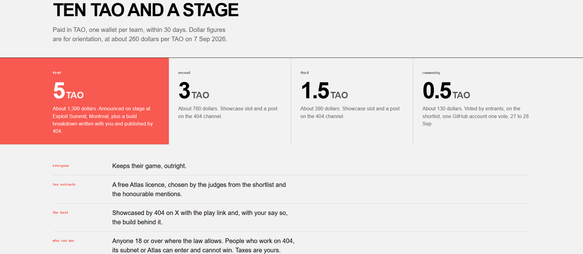This screenshot has width=583, height=254.
Task: Click the 'second' prize label
Action: coord(184,73)
